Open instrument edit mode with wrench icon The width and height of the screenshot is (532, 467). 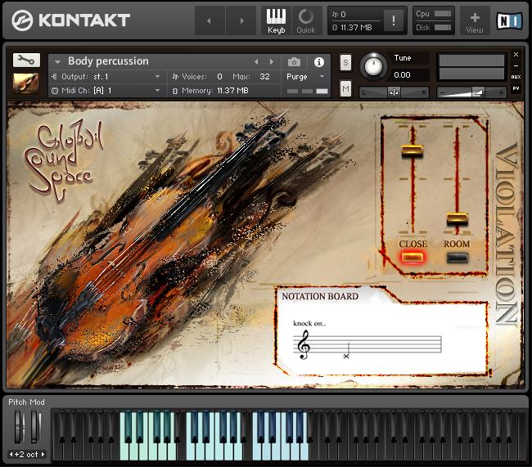(x=26, y=60)
